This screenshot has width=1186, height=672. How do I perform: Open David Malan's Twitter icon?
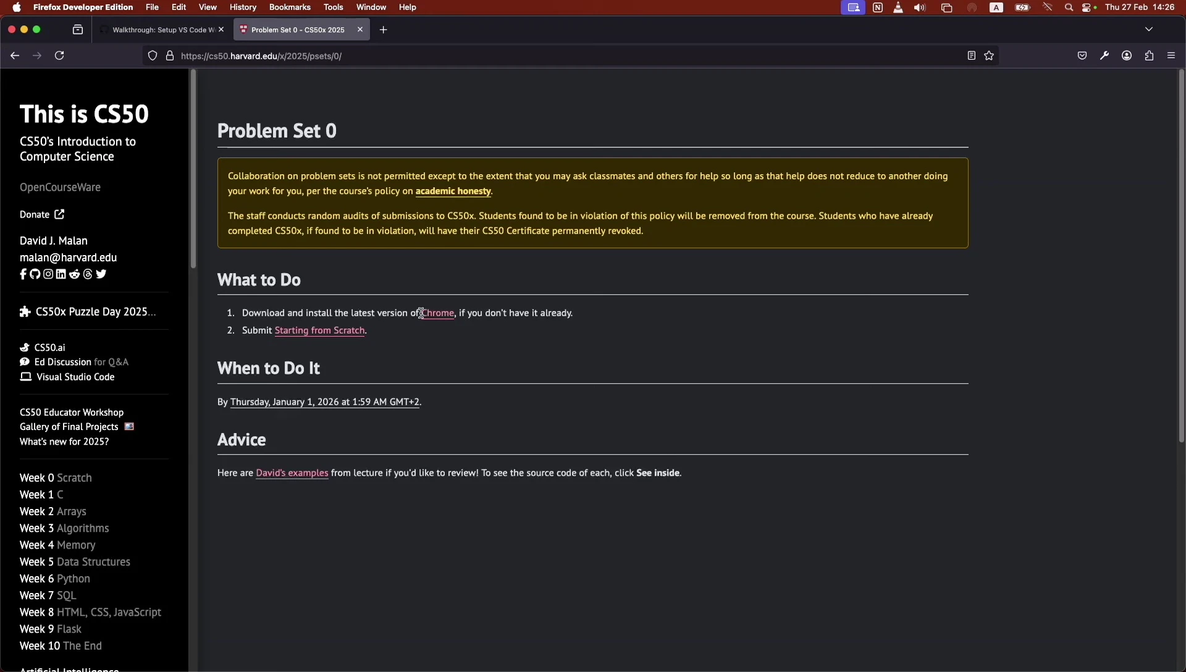101,274
